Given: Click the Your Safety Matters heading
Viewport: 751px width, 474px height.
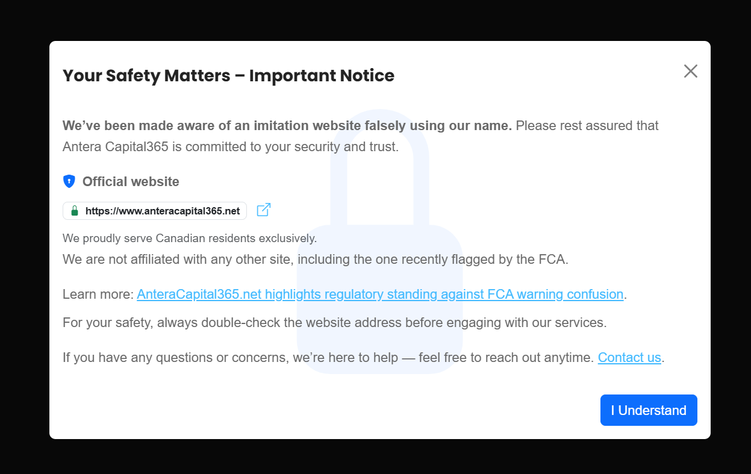Looking at the screenshot, I should point(228,75).
